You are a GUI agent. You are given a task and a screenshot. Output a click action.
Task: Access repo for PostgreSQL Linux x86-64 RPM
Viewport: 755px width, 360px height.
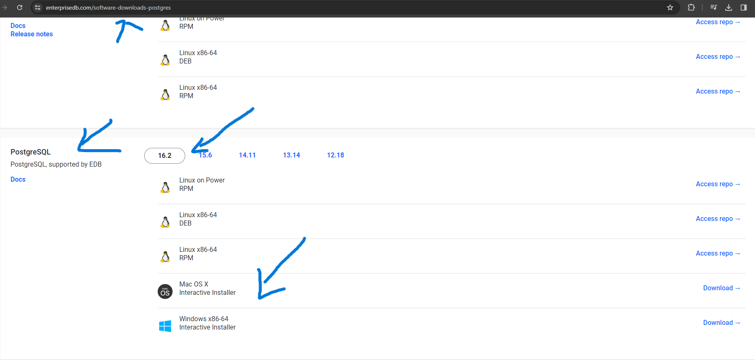click(x=718, y=254)
